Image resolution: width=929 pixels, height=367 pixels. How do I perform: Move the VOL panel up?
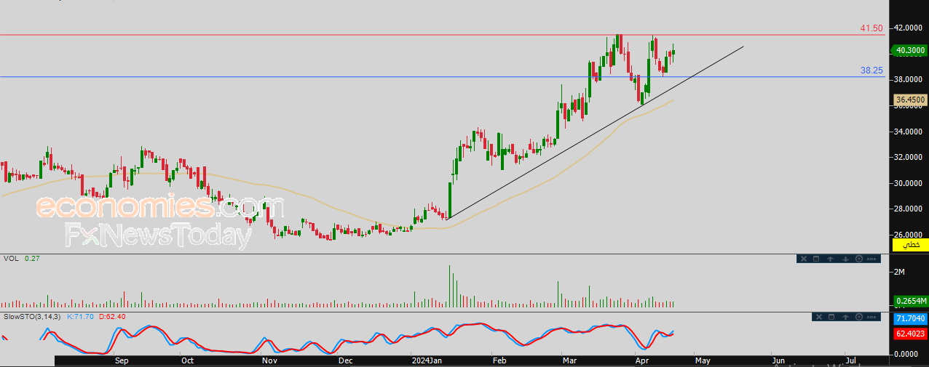(x=831, y=259)
